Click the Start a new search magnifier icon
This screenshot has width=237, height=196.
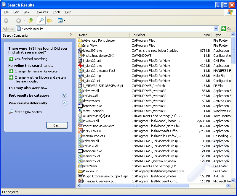coord(11,112)
